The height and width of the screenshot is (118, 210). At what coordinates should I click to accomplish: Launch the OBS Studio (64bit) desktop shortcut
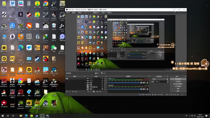[x=62, y=16]
